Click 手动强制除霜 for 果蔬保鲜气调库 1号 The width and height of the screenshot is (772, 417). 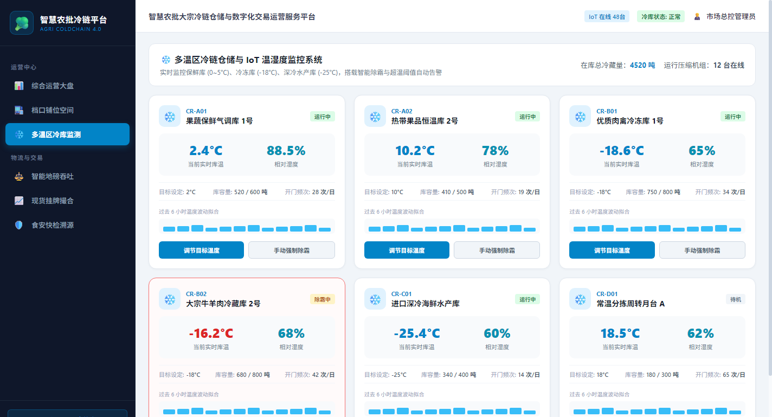pos(292,250)
